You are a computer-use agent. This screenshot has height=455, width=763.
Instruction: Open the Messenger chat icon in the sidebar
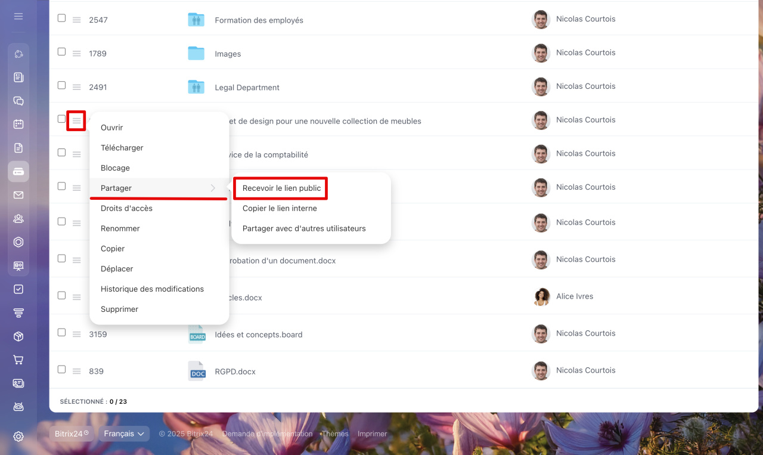pos(18,101)
